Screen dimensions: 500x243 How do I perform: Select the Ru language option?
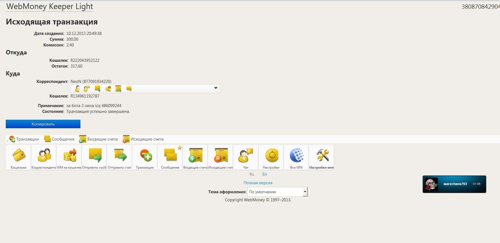(x=252, y=174)
